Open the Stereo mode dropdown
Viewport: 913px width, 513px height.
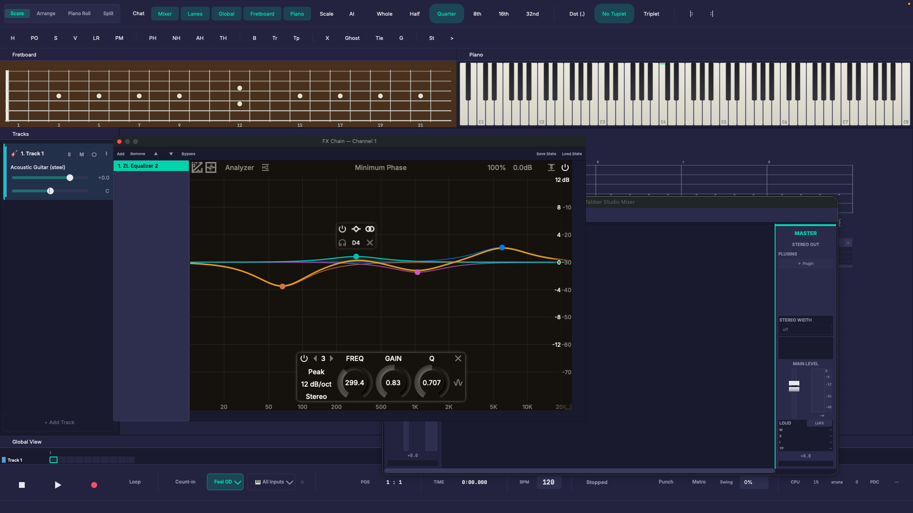[316, 397]
